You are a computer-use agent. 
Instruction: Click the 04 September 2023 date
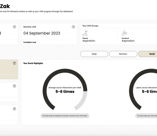click(42, 33)
